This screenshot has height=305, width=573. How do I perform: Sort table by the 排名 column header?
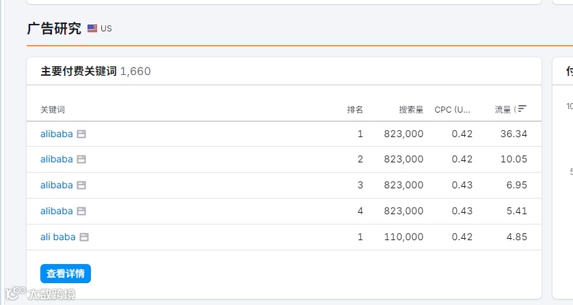[x=355, y=110]
